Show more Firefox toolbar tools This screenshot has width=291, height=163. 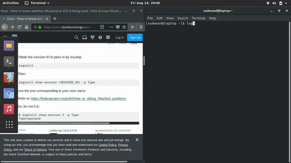pyautogui.click(x=132, y=27)
